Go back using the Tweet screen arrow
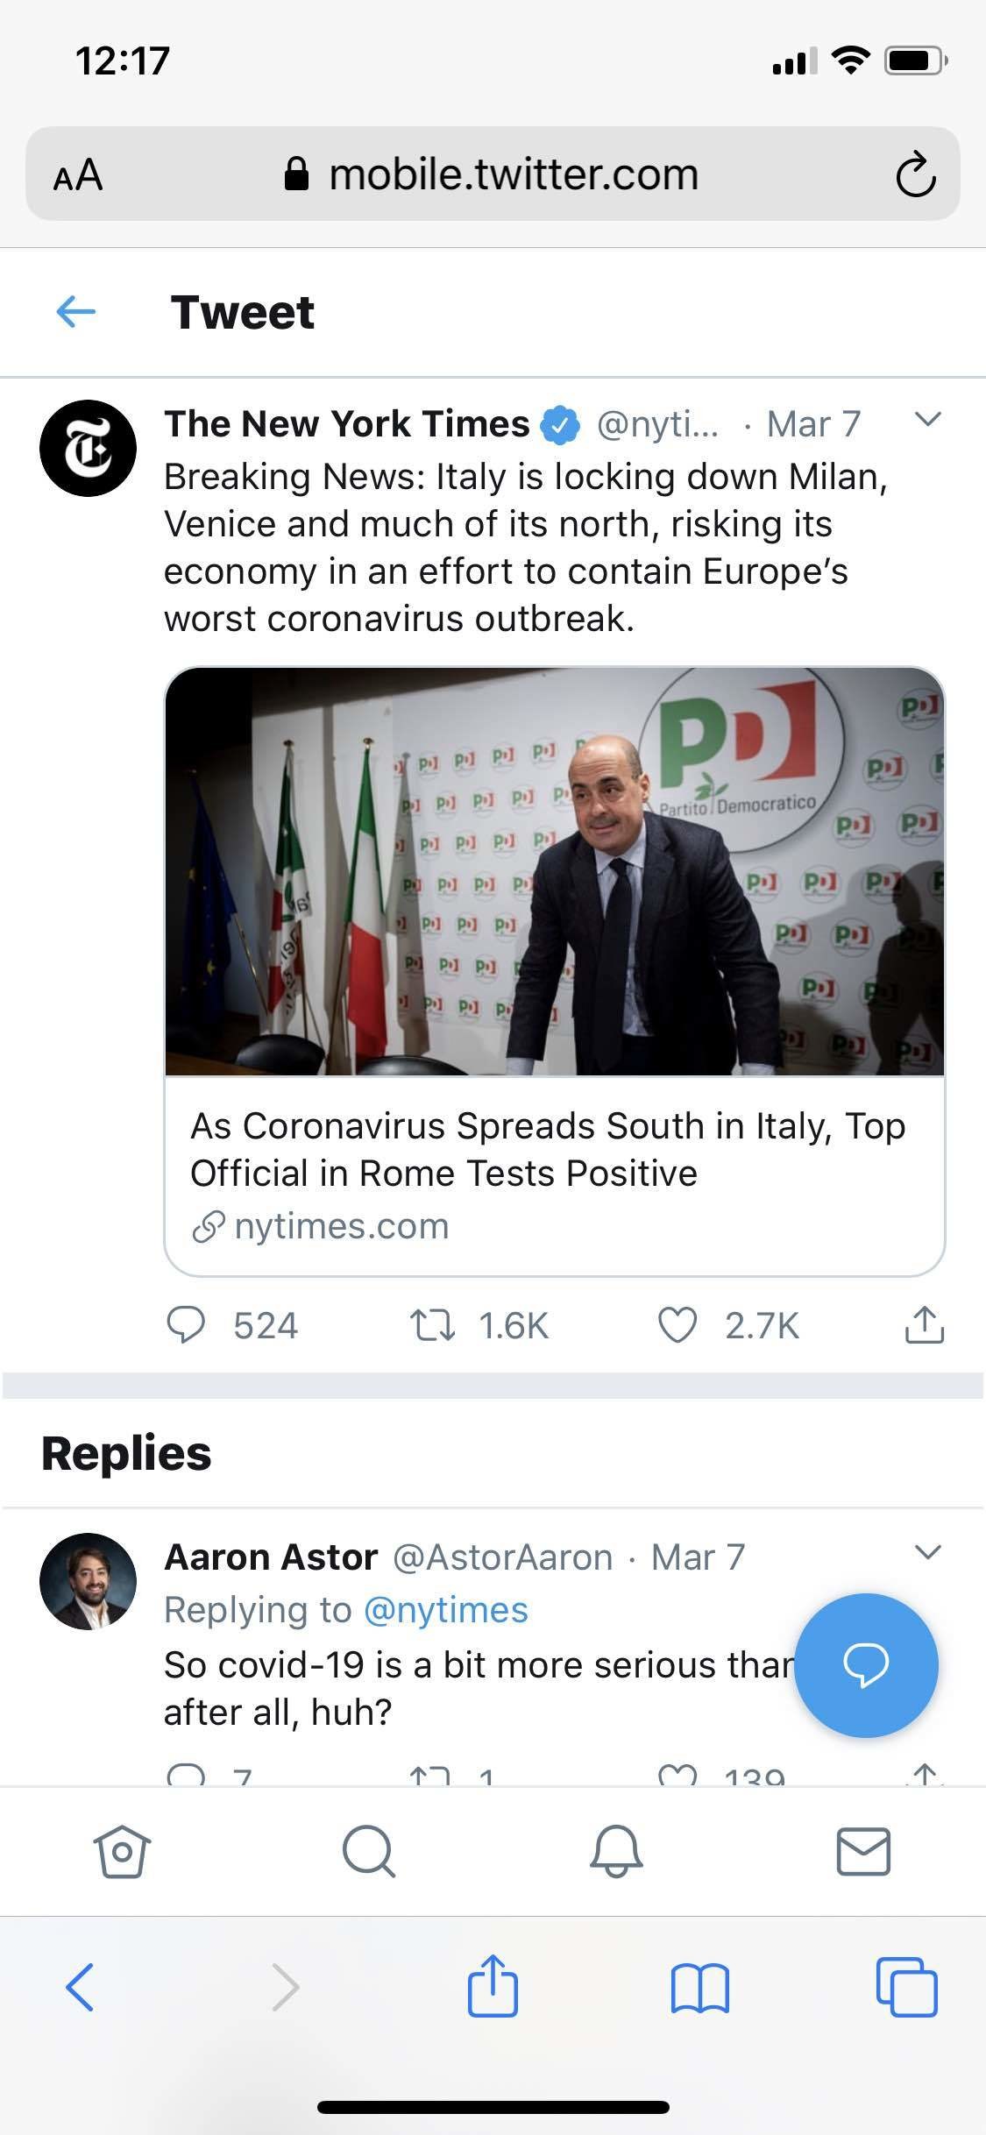Image resolution: width=986 pixels, height=2135 pixels. pyautogui.click(x=74, y=312)
